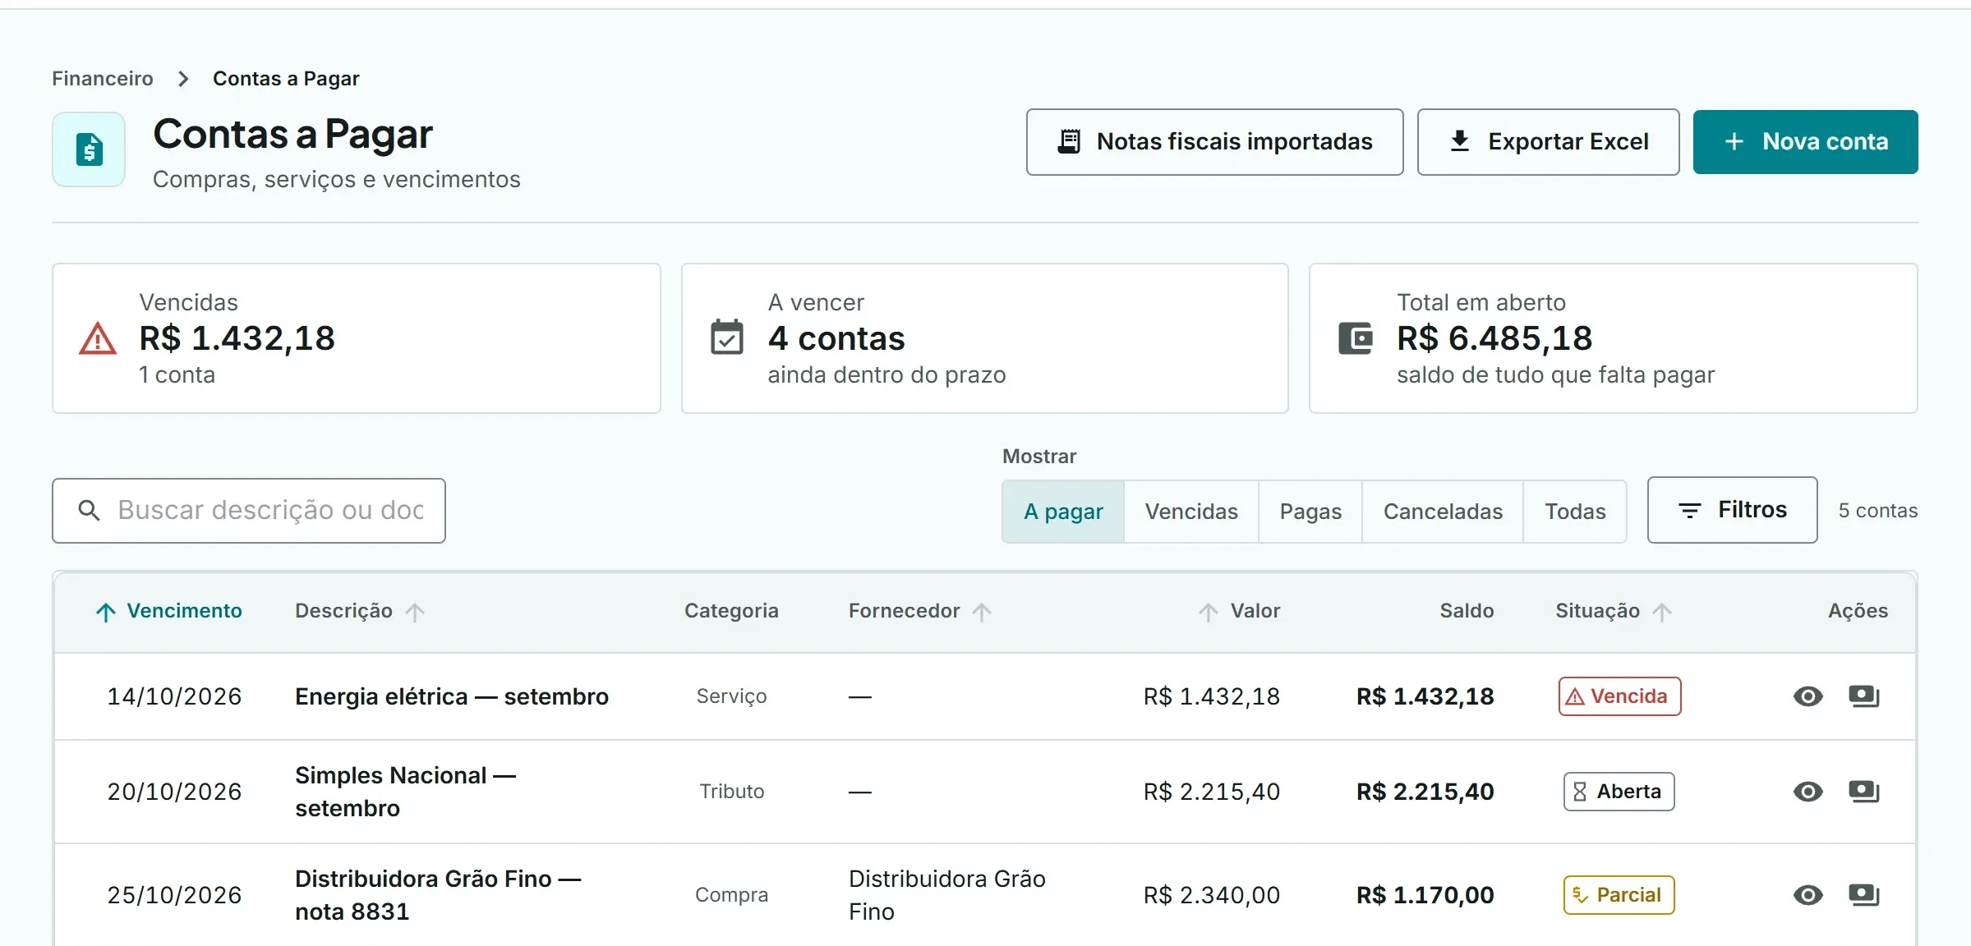Click the Total em aberto wallet icon
The height and width of the screenshot is (946, 1971).
click(1355, 338)
